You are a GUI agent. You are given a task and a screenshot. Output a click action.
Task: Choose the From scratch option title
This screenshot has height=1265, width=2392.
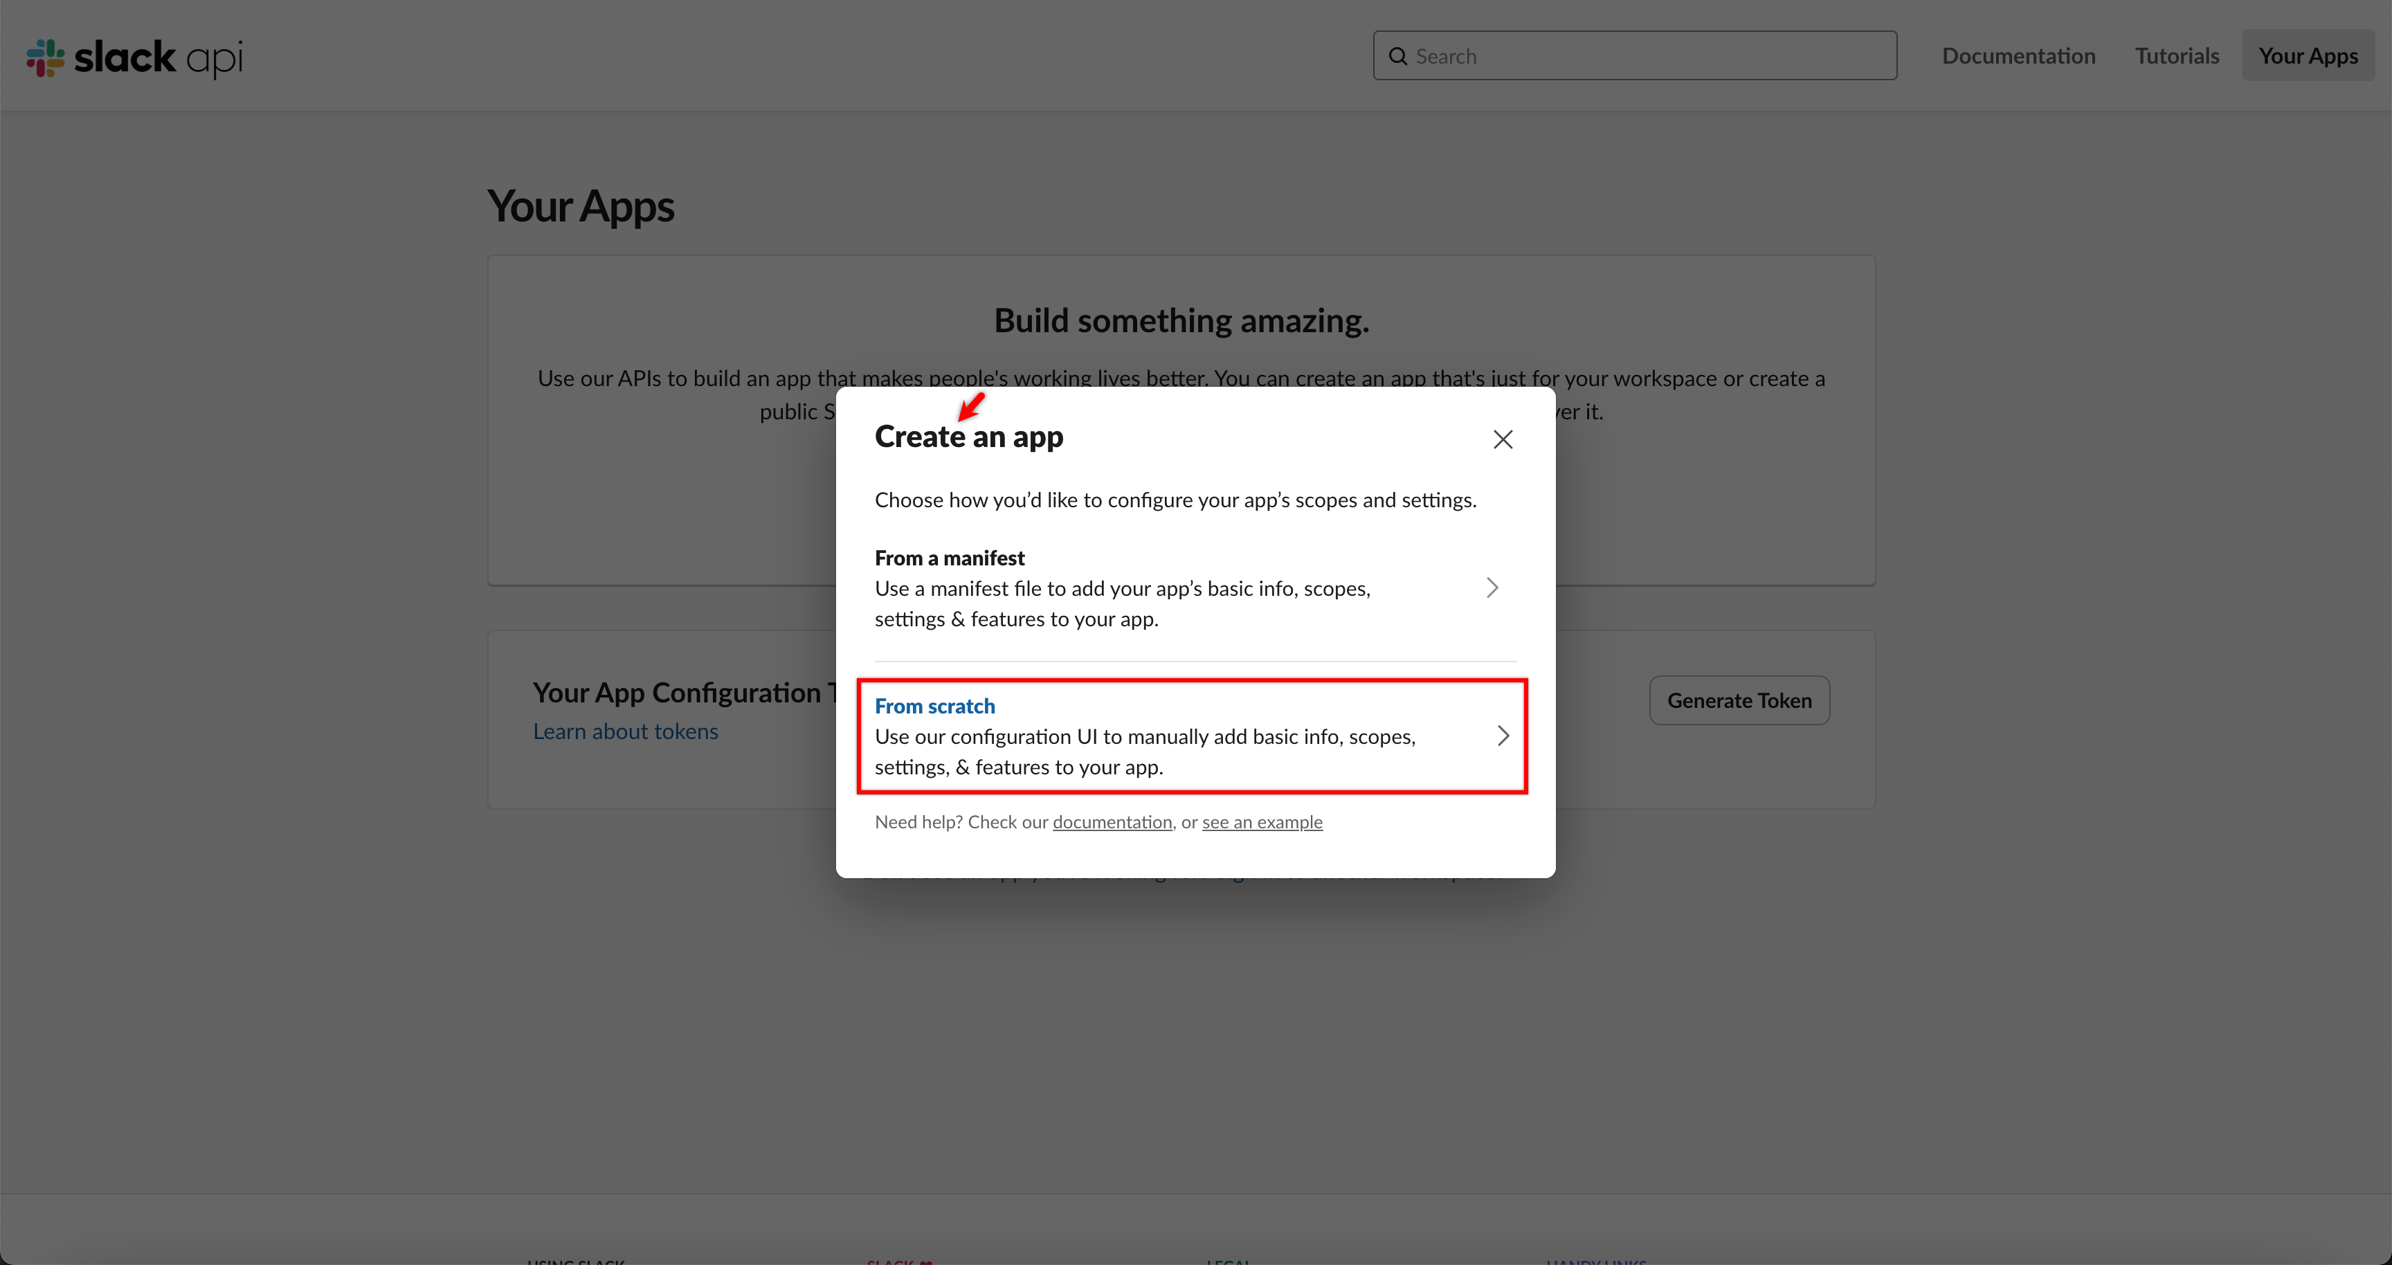934,707
